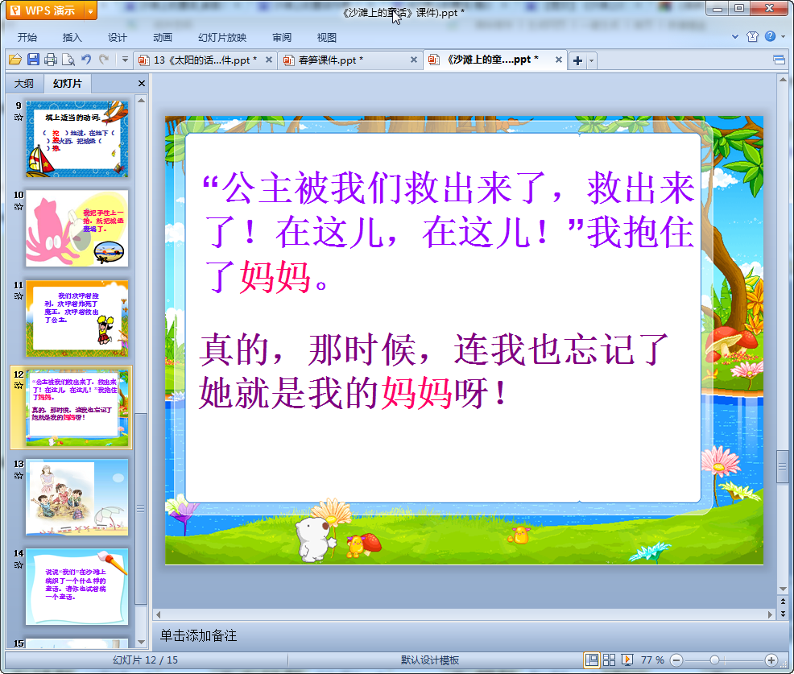Viewport: 794px width, 674px height.
Task: Select slide 14 thumbnail
Action: click(77, 587)
